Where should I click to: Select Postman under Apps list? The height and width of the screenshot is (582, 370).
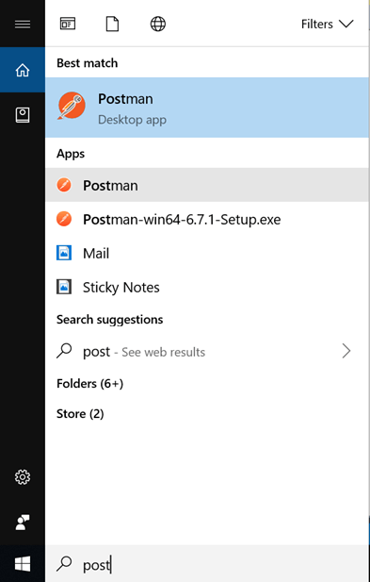point(207,185)
